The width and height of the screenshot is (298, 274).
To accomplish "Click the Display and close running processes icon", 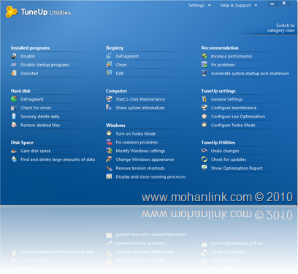I will pyautogui.click(x=109, y=176).
